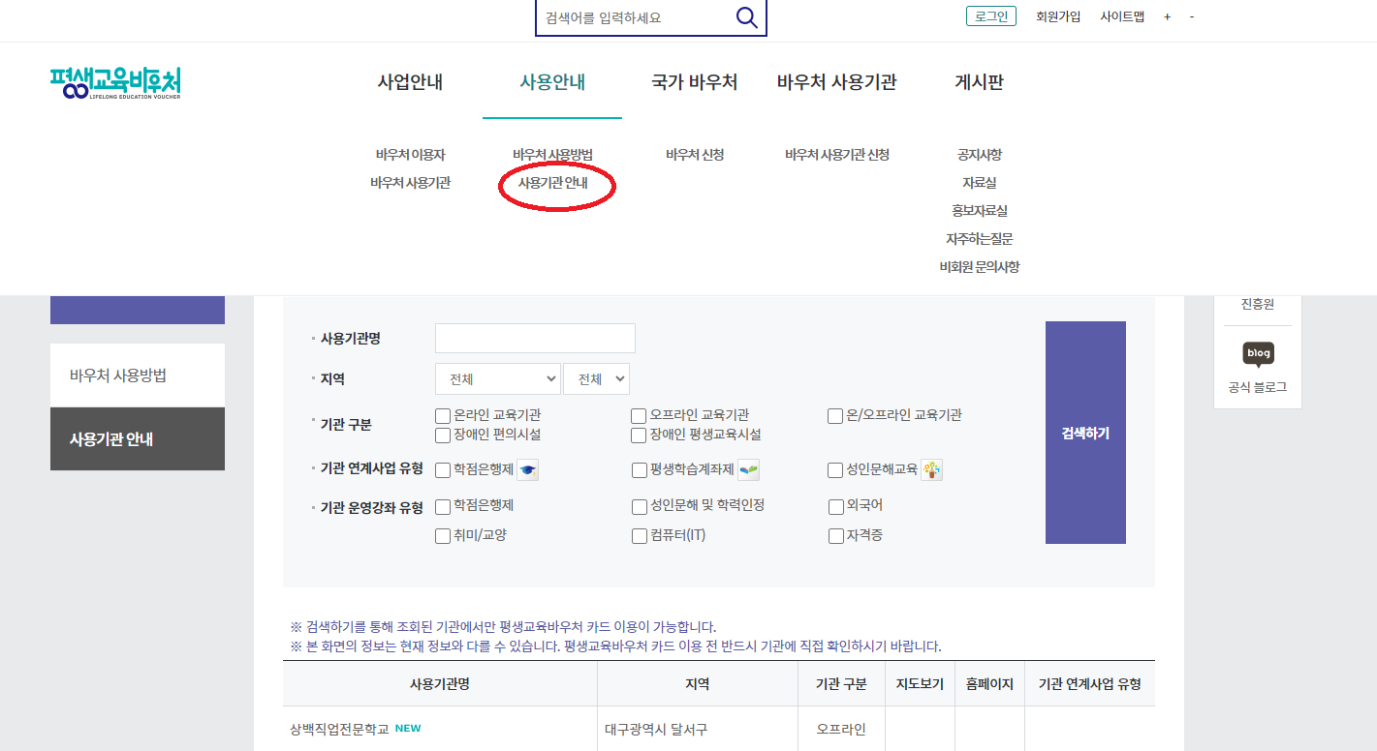The height and width of the screenshot is (751, 1377).
Task: Click the 사용기관명 column header
Action: click(440, 684)
